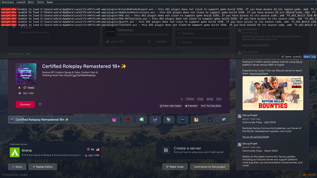Image resolution: width=317 pixels, height=178 pixels.
Task: Click the premium star icon near 12000
Action: coord(19,88)
